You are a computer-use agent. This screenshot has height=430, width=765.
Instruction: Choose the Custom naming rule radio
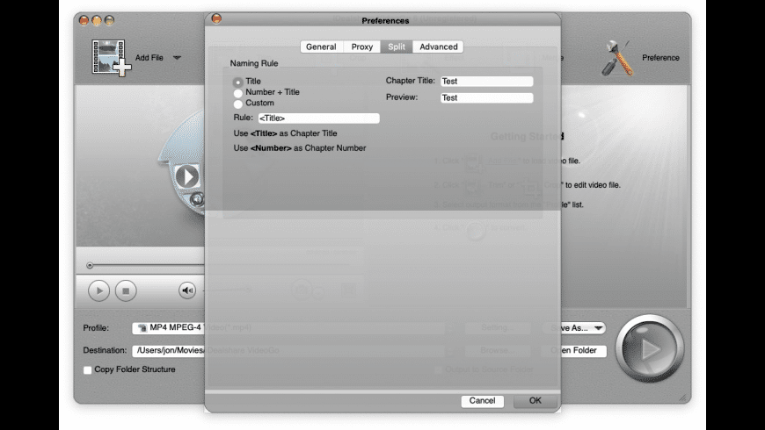tap(237, 104)
